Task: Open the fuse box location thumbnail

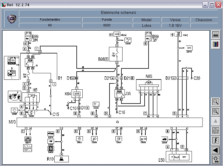Action: [12, 68]
